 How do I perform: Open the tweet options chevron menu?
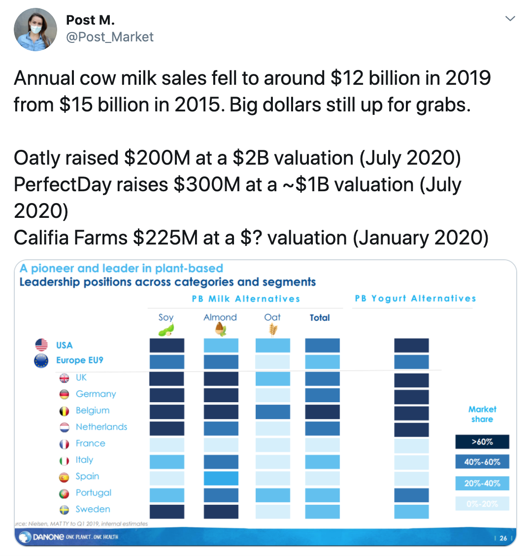tap(510, 18)
